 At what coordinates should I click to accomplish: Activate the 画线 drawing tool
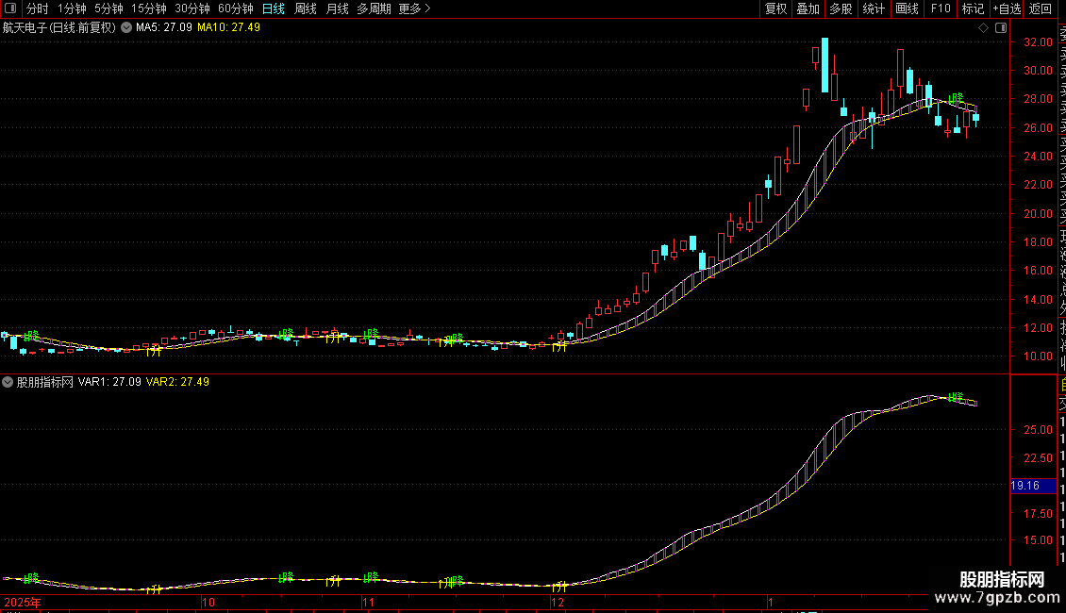[907, 8]
